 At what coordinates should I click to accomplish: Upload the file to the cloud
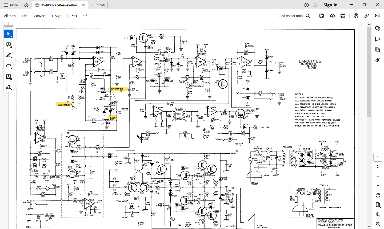[332, 16]
